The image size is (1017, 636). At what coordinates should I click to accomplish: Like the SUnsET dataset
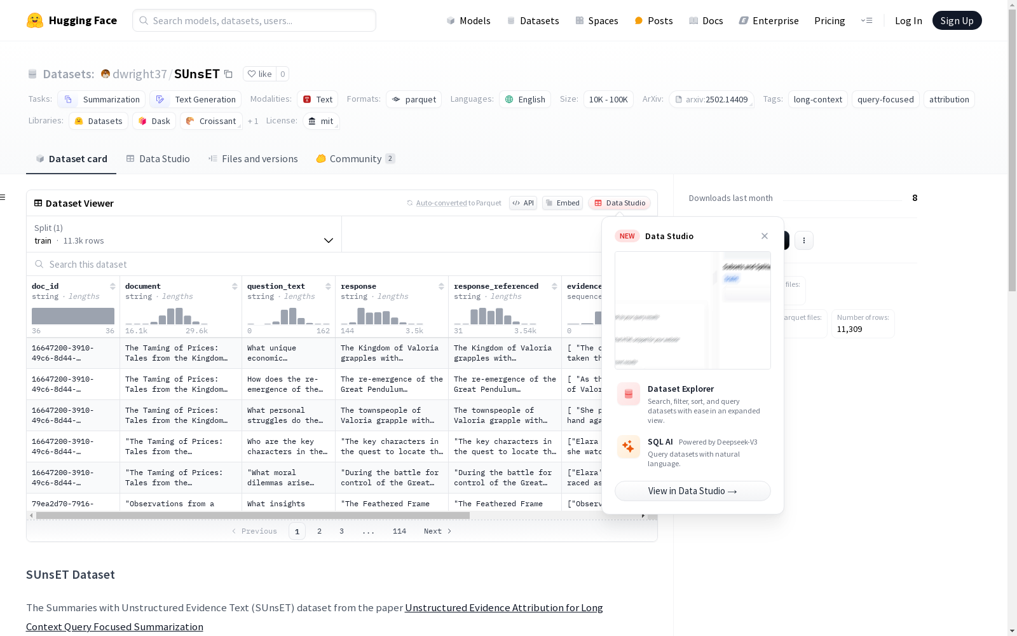coord(259,74)
